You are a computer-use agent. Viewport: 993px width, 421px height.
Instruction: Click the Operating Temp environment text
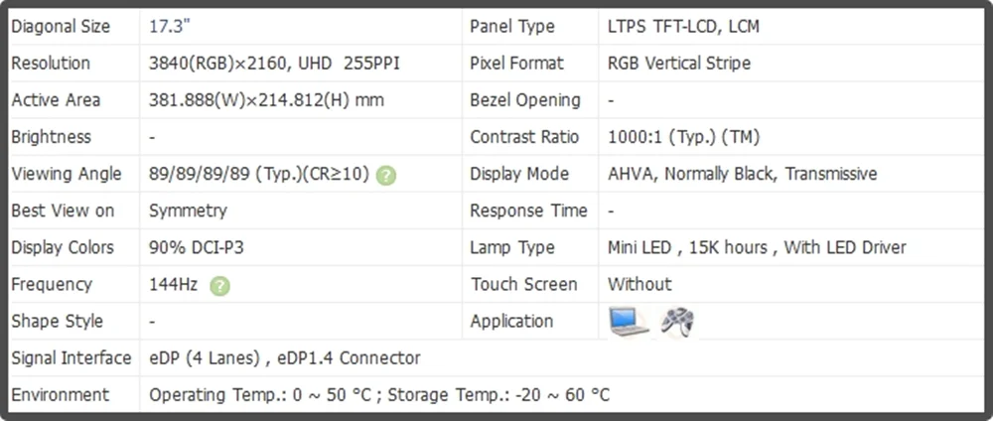click(x=379, y=395)
